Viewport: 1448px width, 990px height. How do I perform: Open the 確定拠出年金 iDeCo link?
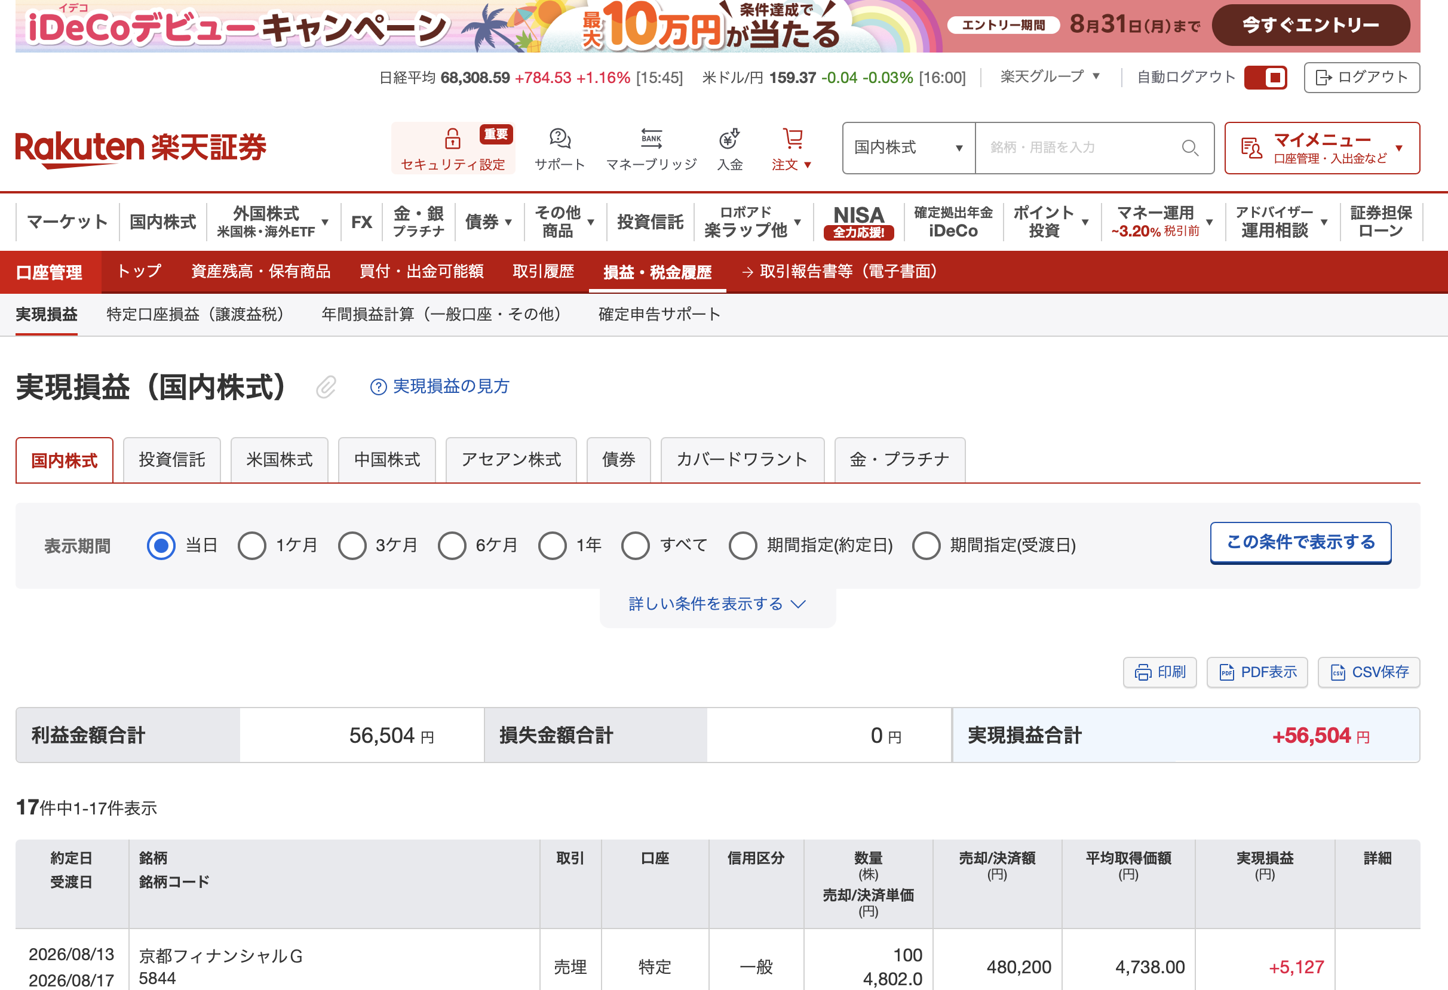953,222
